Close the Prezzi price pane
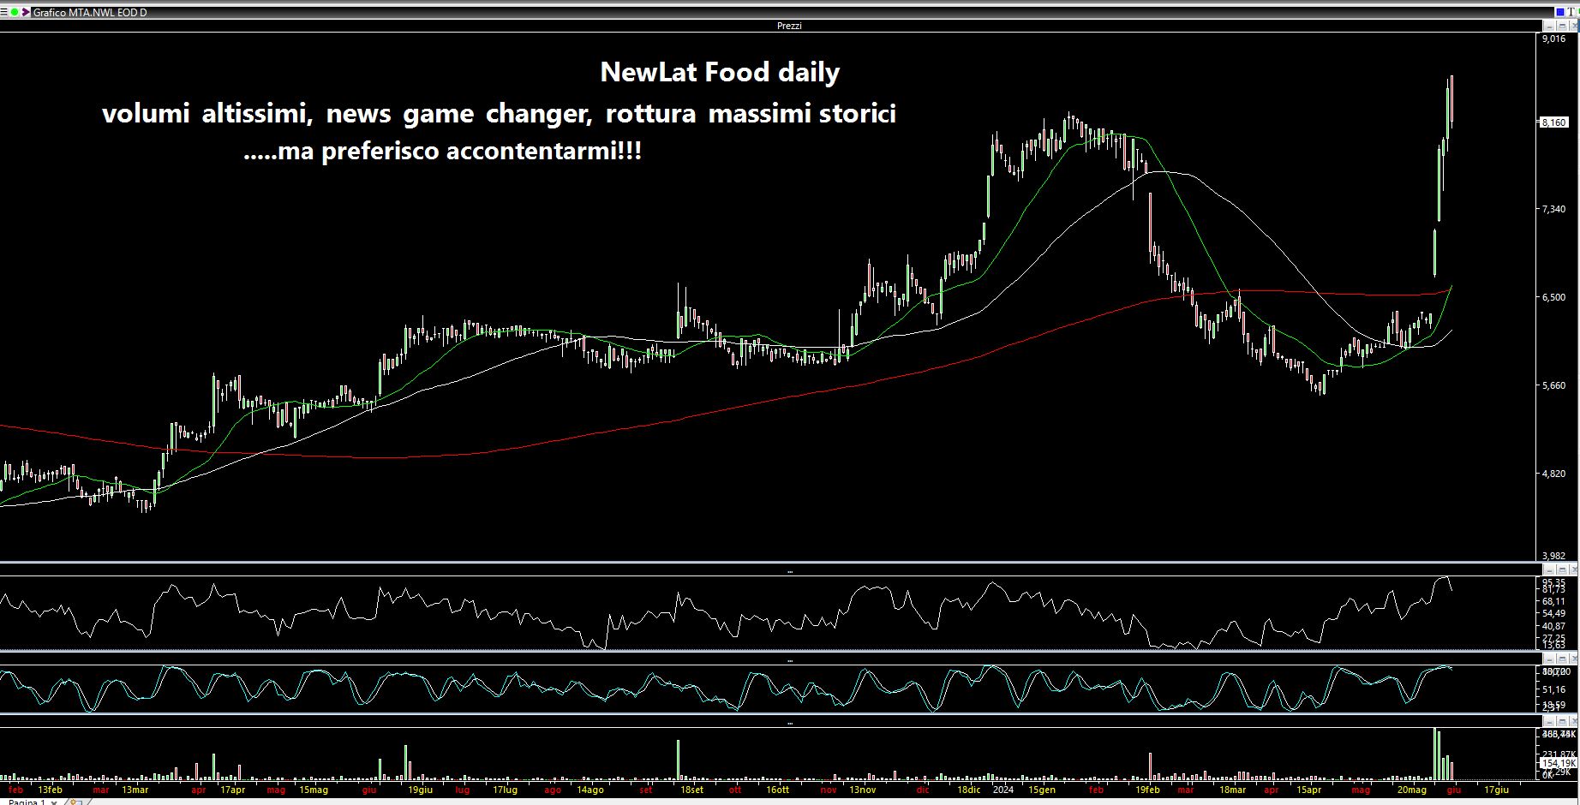The height and width of the screenshot is (805, 1580). (x=1572, y=26)
